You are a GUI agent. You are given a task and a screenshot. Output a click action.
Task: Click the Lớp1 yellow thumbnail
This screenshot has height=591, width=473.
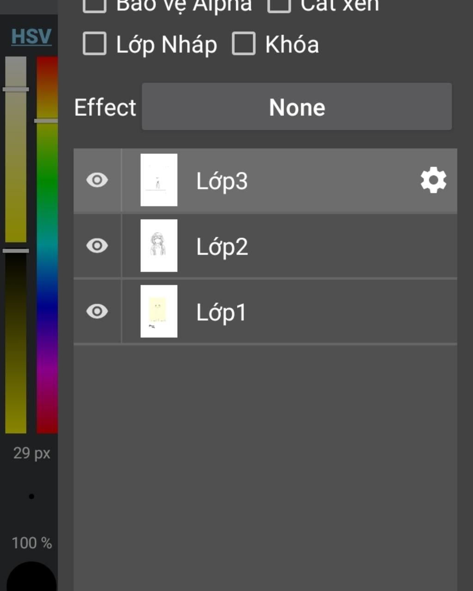159,311
